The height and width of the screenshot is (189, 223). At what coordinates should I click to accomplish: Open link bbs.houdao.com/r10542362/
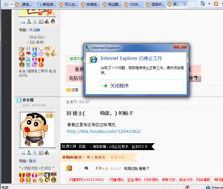[x=104, y=131]
